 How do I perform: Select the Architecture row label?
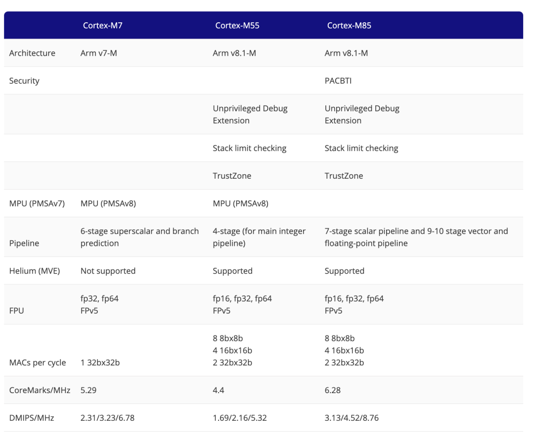click(x=32, y=53)
